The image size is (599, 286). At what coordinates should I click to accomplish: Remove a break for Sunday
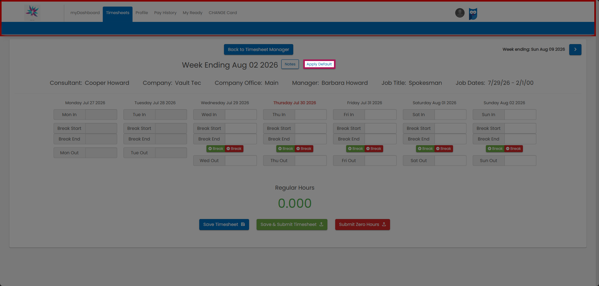click(513, 149)
